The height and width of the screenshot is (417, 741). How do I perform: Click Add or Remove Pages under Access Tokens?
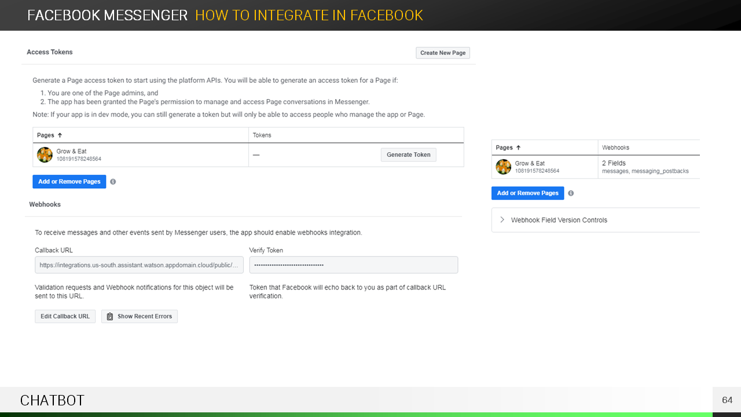69,182
